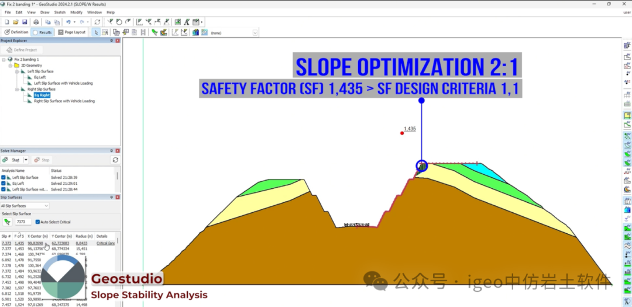Toggle the Left Slip Surface wit... analysis checkbox

click(x=4, y=189)
